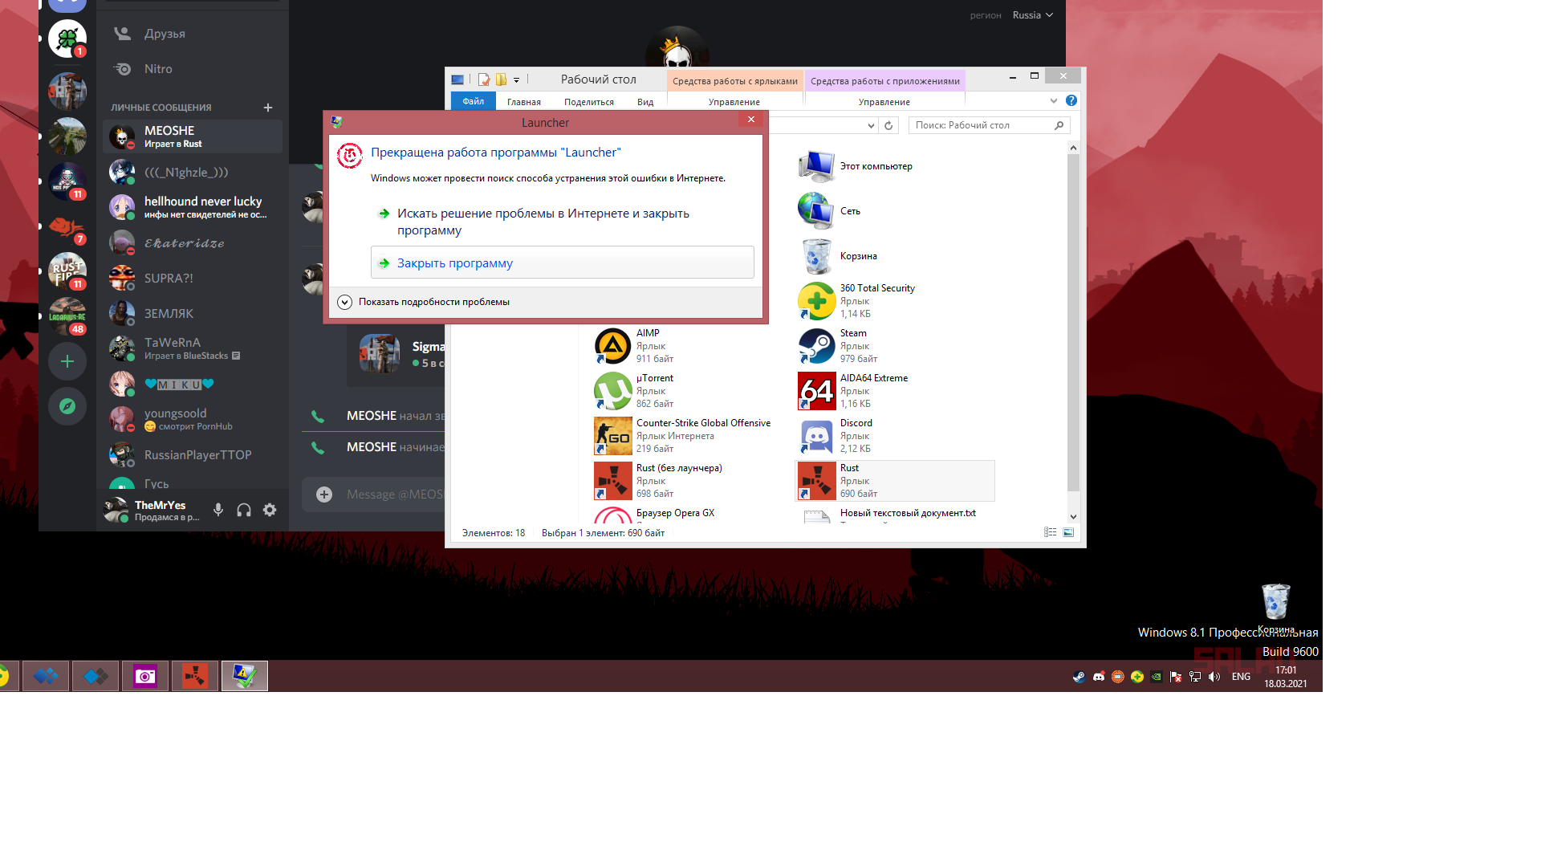Choose Искать решение проблемы в Интернете option
This screenshot has height=867, width=1541.
point(562,222)
